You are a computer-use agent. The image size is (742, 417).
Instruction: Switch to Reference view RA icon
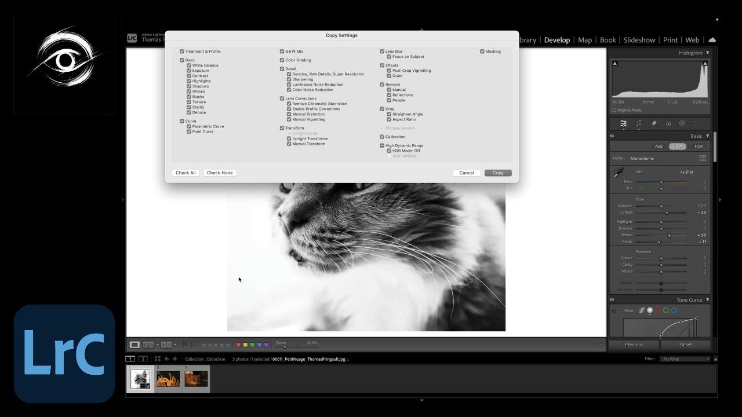[148, 345]
